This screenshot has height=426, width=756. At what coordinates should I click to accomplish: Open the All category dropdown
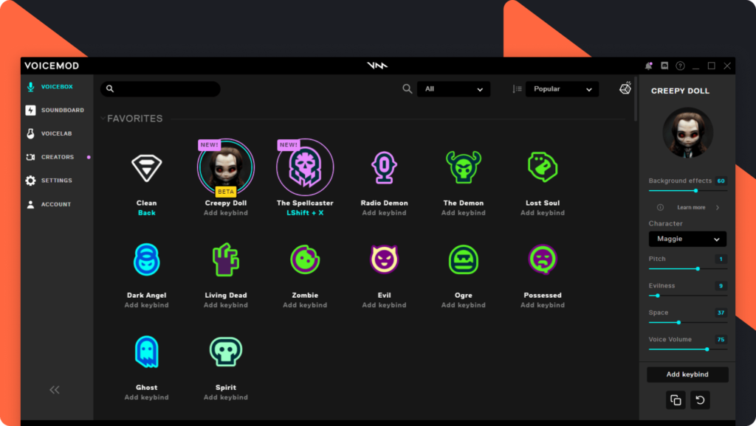pos(453,88)
